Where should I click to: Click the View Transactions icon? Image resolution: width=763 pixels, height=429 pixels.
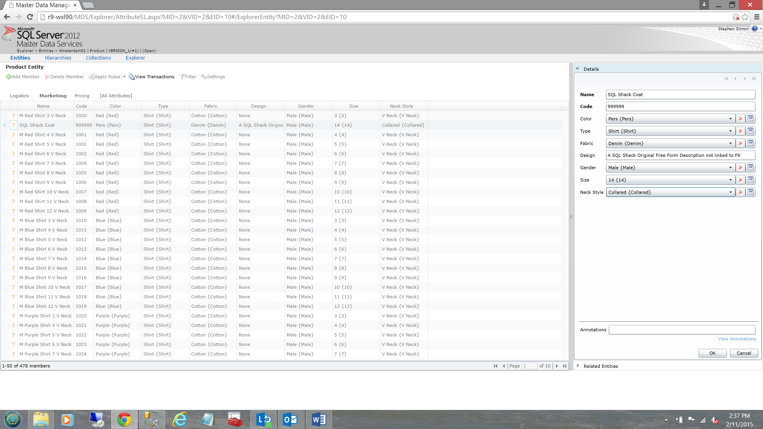point(132,77)
